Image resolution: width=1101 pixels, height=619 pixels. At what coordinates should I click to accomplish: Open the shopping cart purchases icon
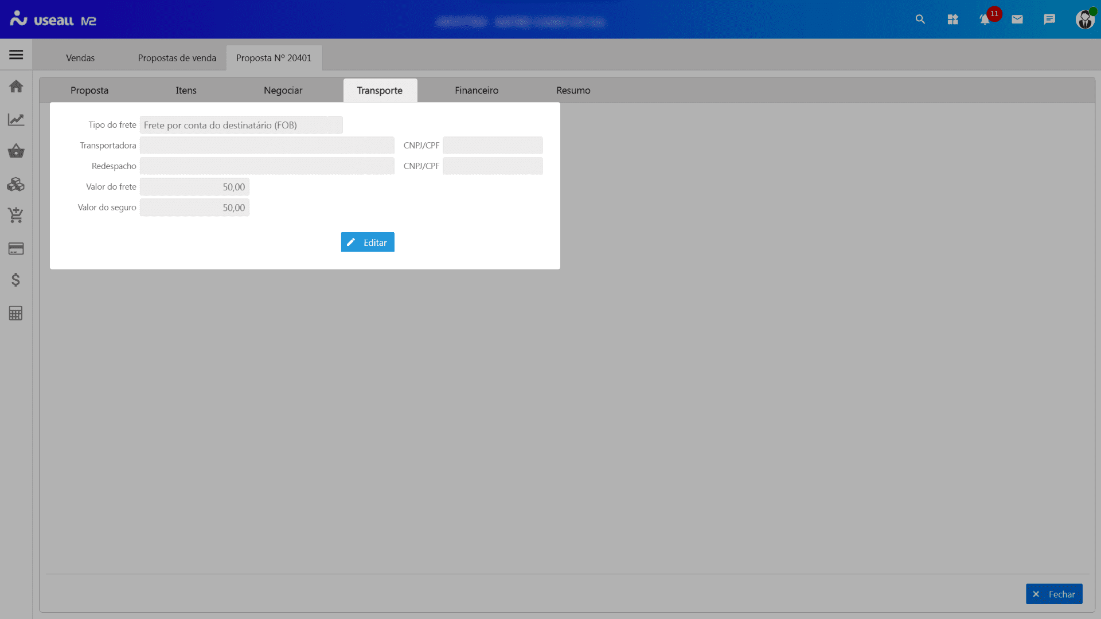16,216
